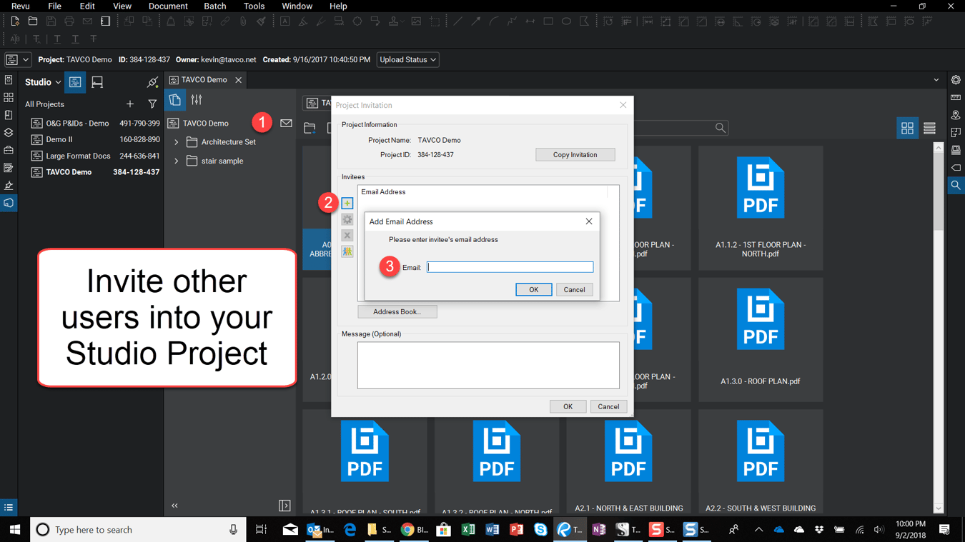Viewport: 965px width, 542px height.
Task: Click the green plus icon to add invitee
Action: [347, 203]
